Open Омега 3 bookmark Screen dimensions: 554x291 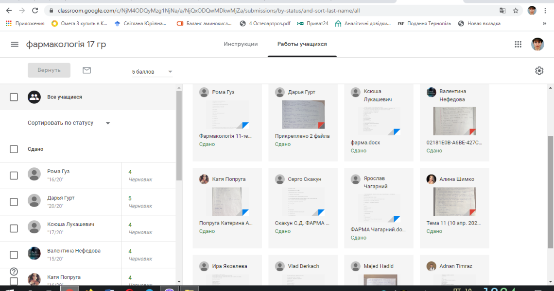coord(79,24)
